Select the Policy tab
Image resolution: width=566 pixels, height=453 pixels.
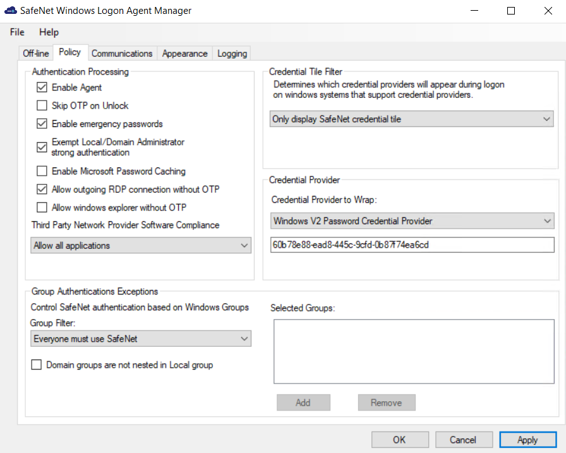click(x=69, y=52)
